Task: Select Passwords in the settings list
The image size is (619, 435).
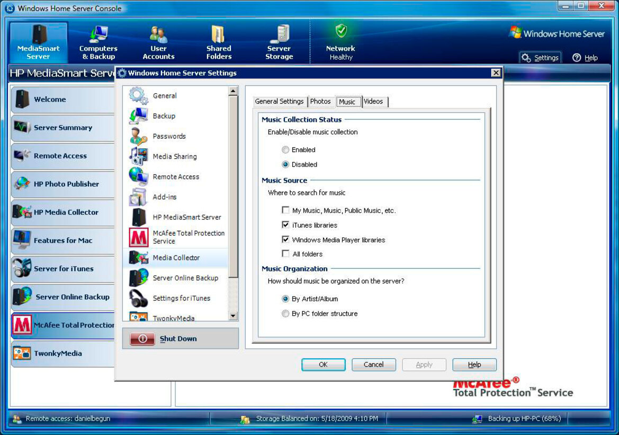Action: point(176,136)
